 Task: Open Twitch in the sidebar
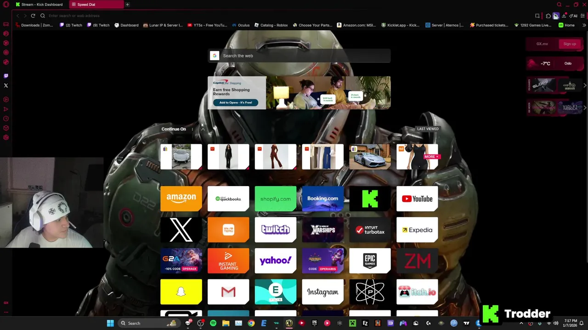tap(6, 76)
